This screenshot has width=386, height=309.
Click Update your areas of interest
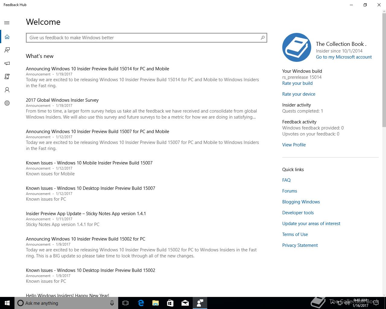[311, 224]
